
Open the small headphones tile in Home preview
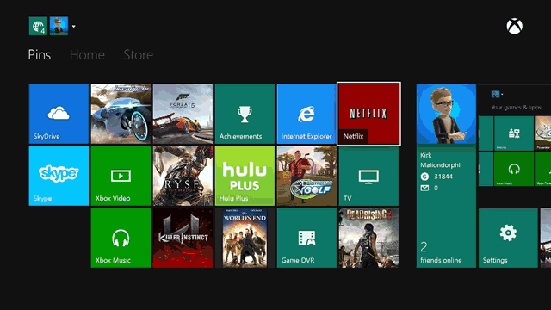click(x=514, y=169)
